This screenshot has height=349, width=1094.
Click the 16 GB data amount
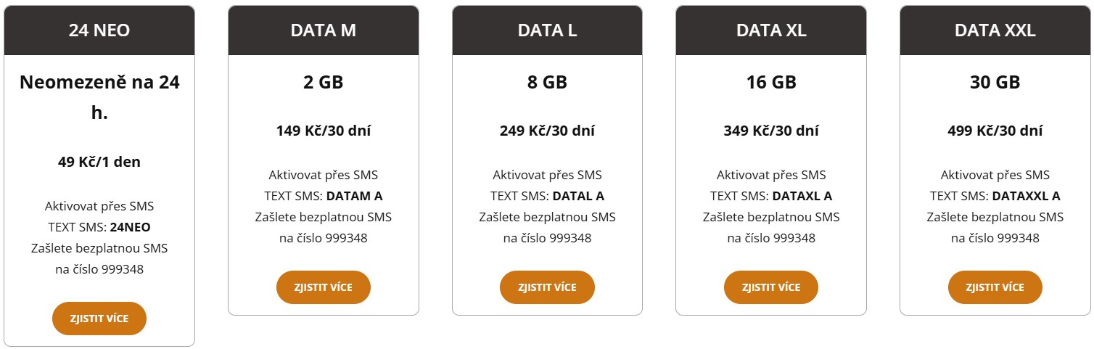click(771, 83)
